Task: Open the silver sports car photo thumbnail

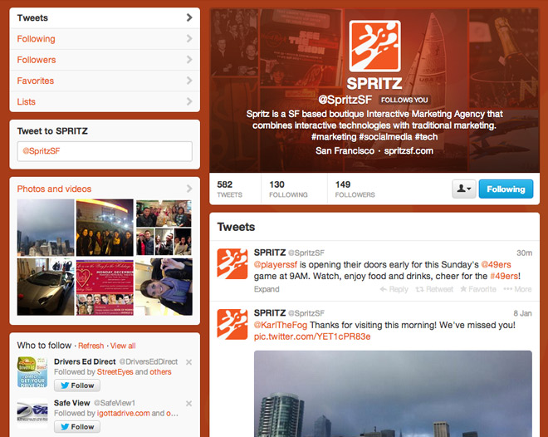Action: pyautogui.click(x=46, y=287)
